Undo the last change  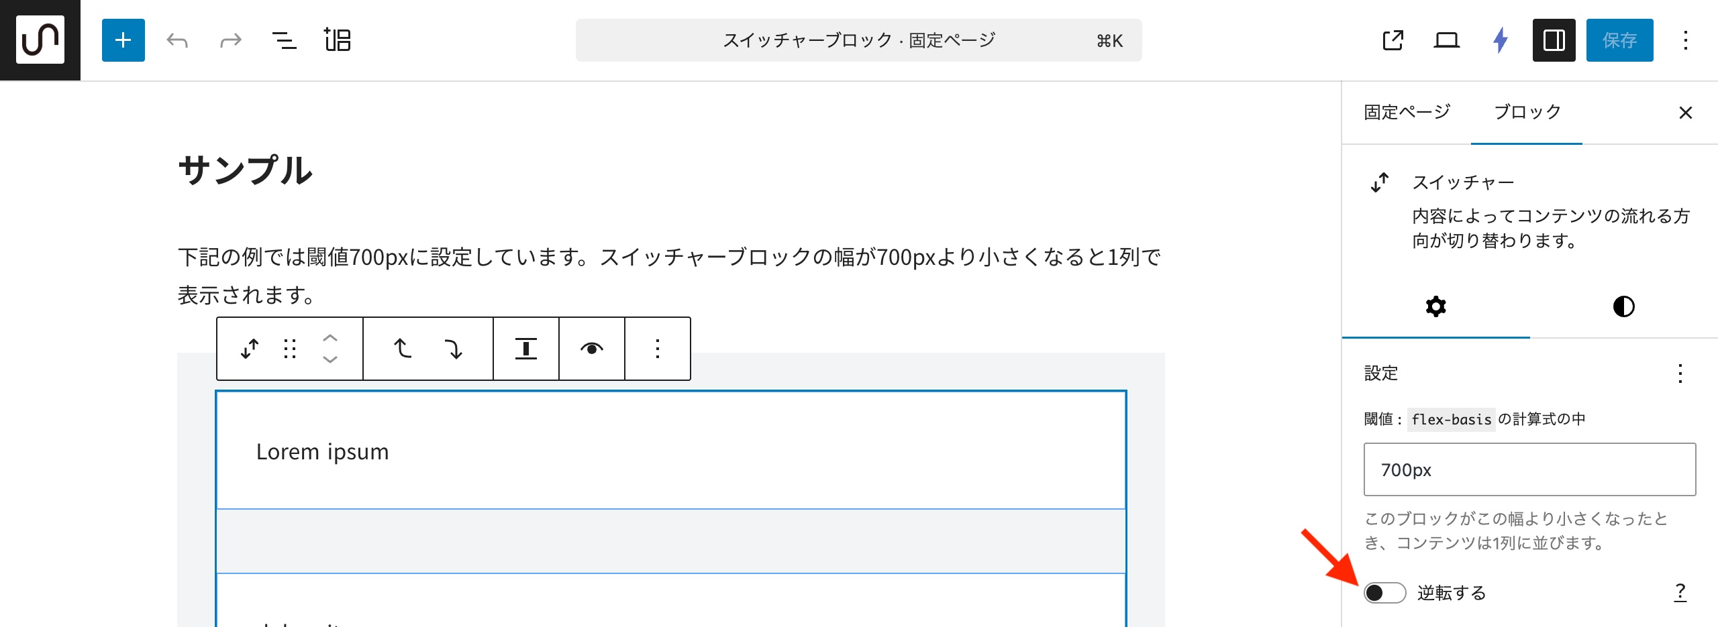177,40
